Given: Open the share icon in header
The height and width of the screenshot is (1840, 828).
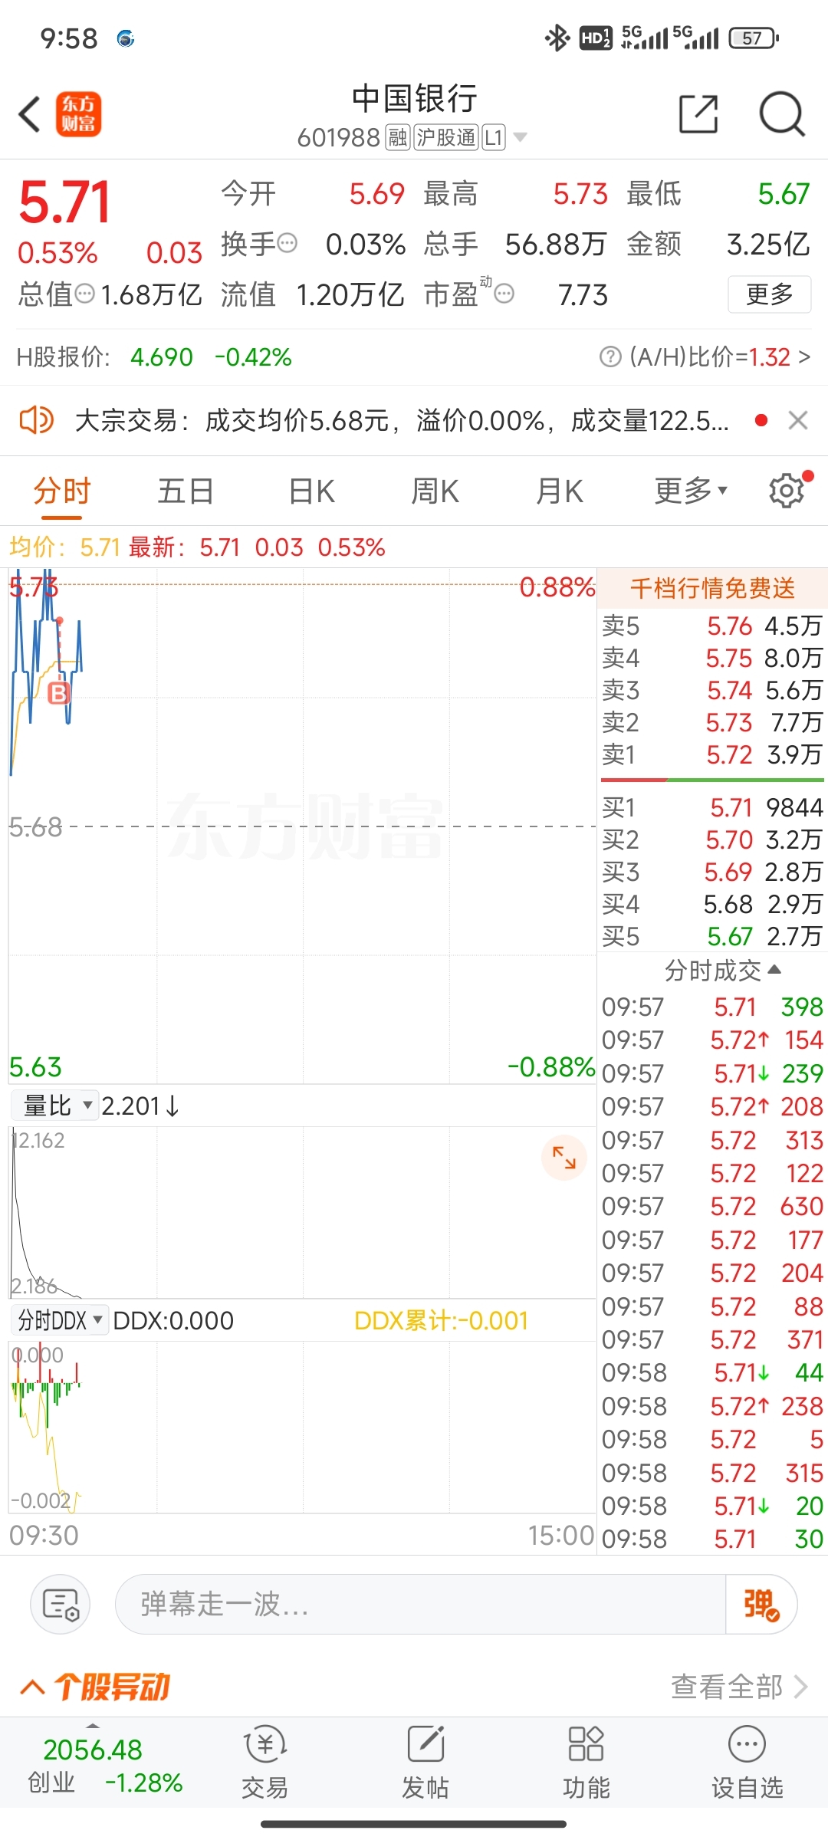Looking at the screenshot, I should (698, 115).
